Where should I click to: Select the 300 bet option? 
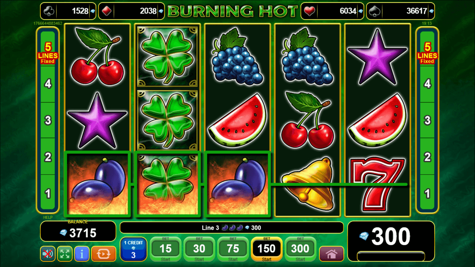(x=301, y=250)
